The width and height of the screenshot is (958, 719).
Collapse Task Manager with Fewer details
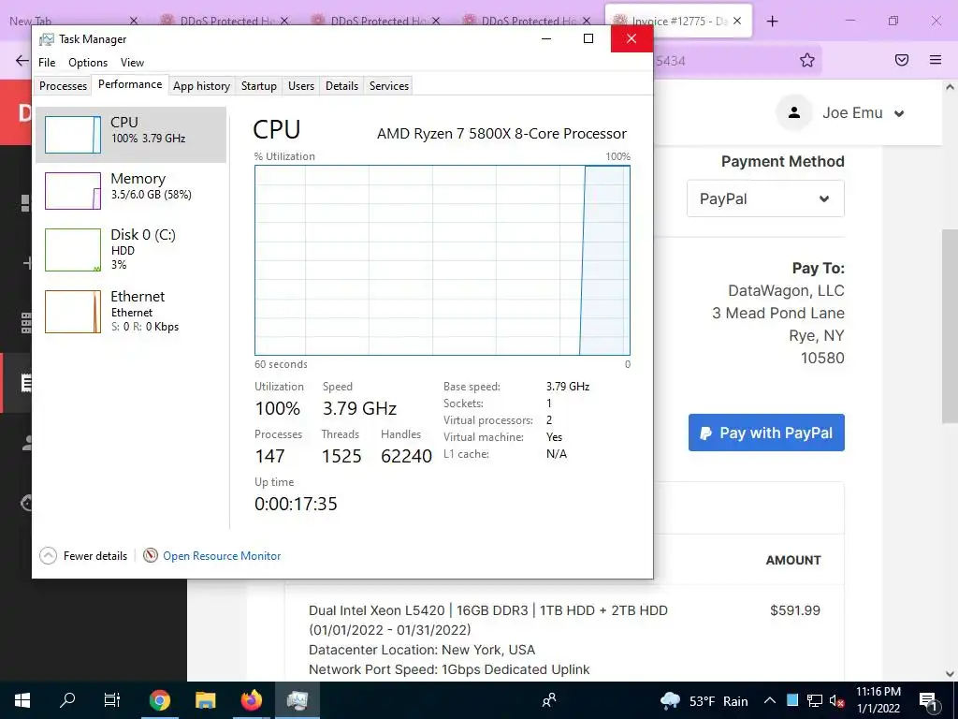[x=83, y=556]
